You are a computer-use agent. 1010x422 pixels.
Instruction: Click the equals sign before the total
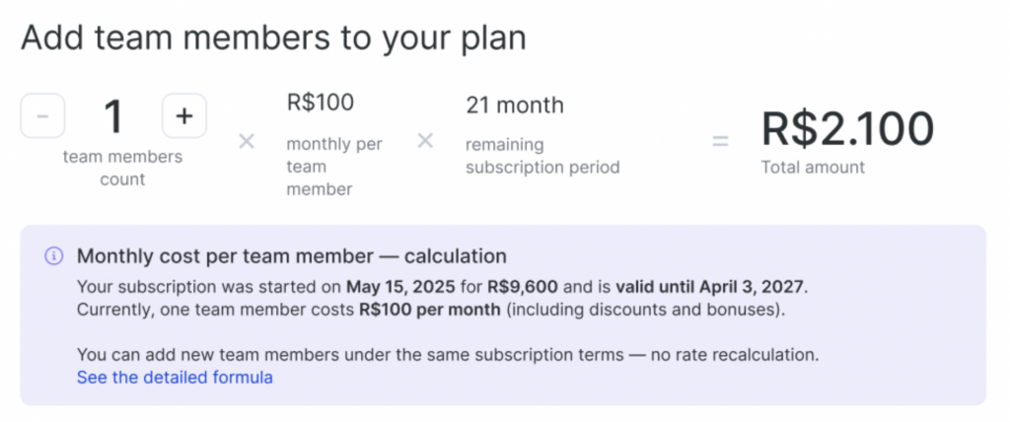tap(721, 142)
